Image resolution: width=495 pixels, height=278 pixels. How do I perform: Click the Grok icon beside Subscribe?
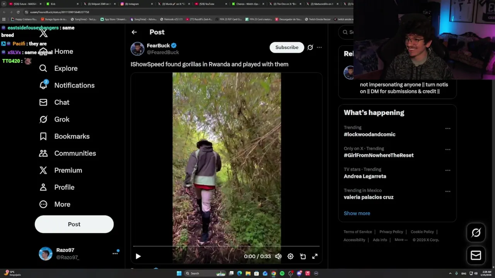pyautogui.click(x=310, y=47)
